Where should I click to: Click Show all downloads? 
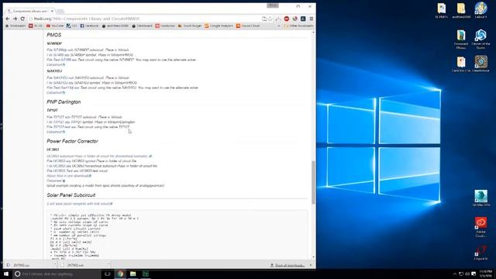pyautogui.click(x=288, y=265)
